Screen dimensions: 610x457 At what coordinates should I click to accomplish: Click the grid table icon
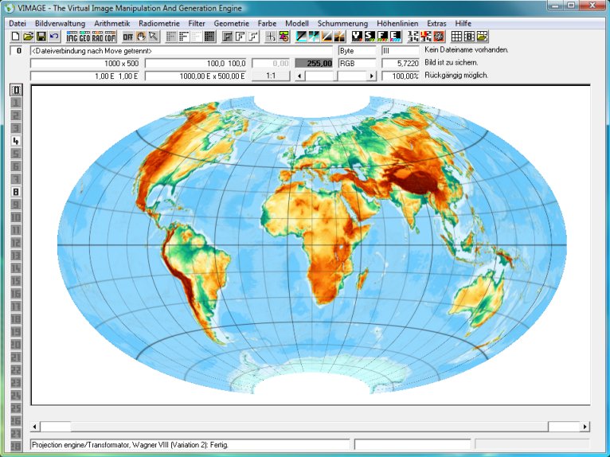[x=456, y=37]
